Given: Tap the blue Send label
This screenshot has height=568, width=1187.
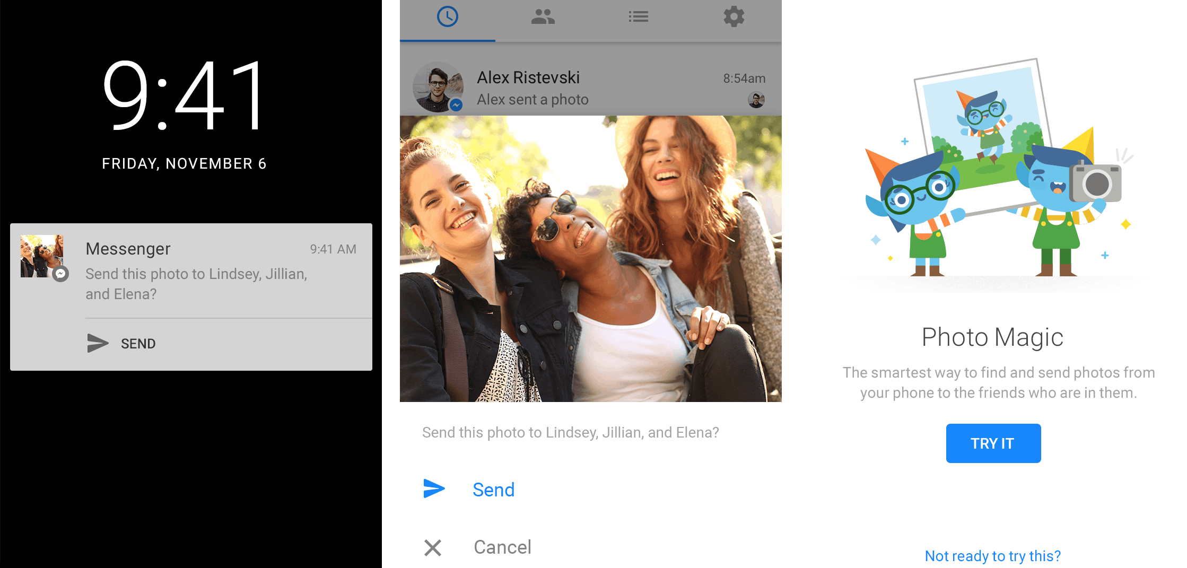Looking at the screenshot, I should pyautogui.click(x=493, y=490).
